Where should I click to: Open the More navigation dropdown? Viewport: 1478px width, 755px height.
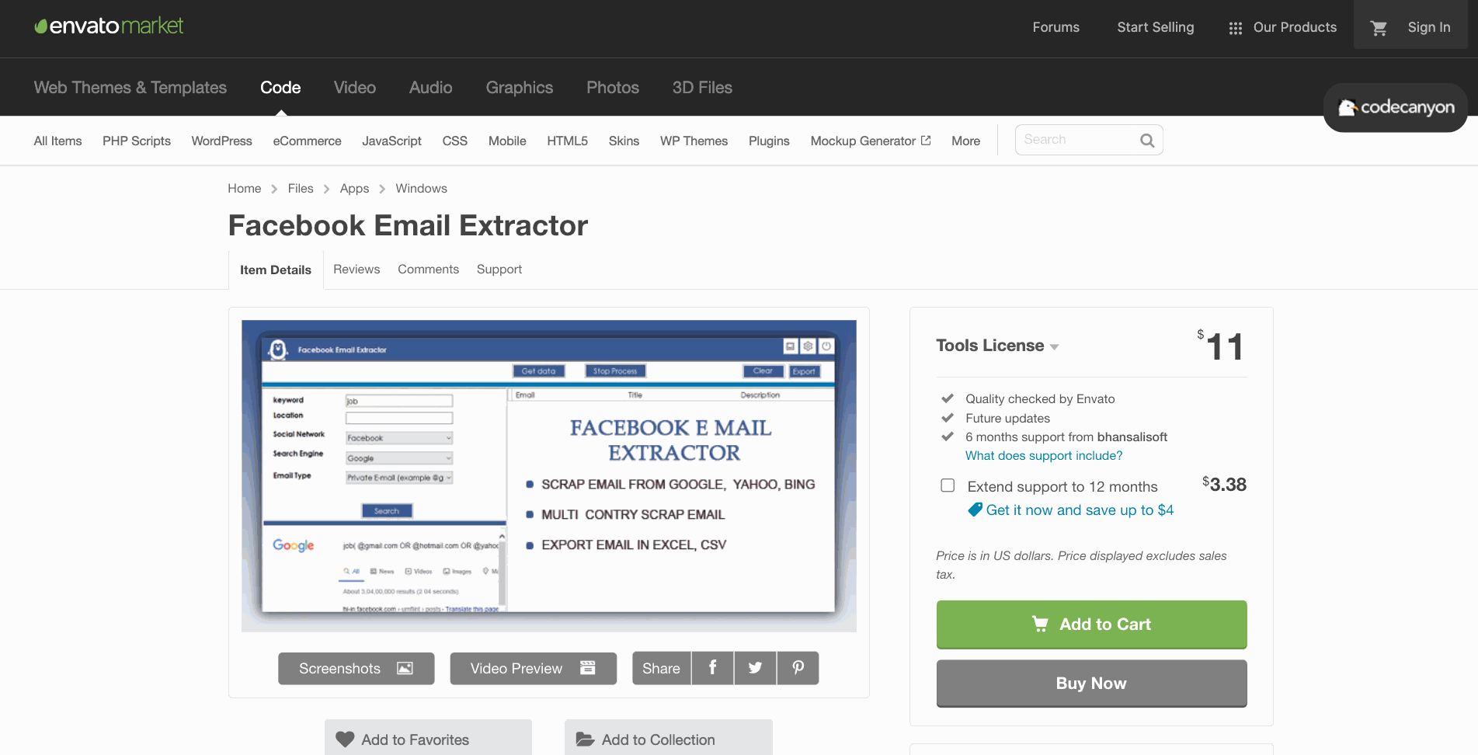click(x=965, y=141)
